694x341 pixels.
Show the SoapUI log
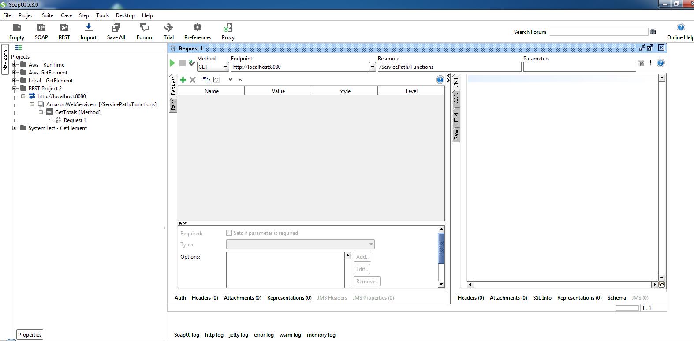[x=187, y=335]
